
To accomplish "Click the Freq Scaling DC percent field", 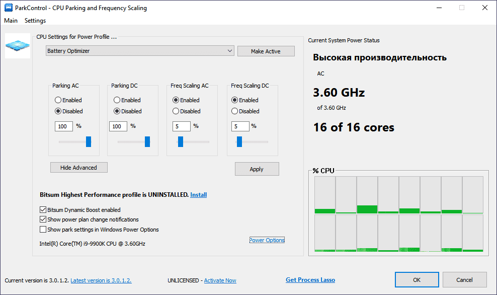I will 240,126.
